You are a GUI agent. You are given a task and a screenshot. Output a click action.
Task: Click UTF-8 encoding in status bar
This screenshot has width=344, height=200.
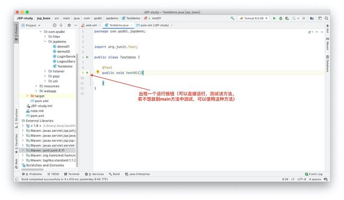tap(302, 179)
